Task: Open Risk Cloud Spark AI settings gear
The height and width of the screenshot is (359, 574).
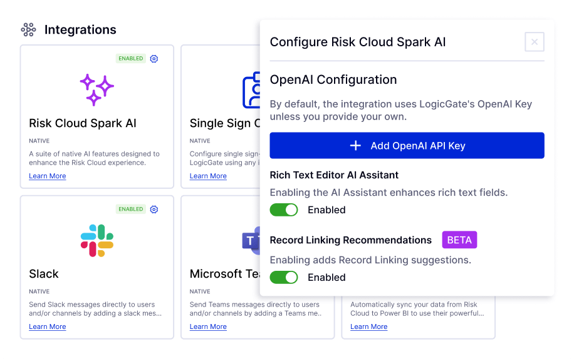Action: [x=154, y=59]
